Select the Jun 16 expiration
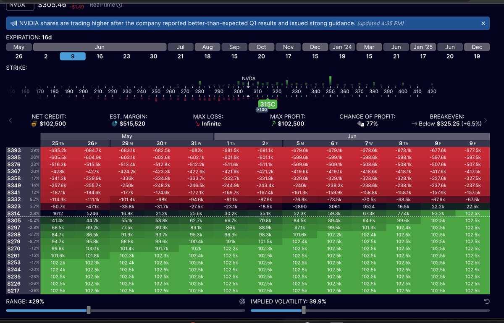Screen dimensions: 504x323 click(100, 56)
